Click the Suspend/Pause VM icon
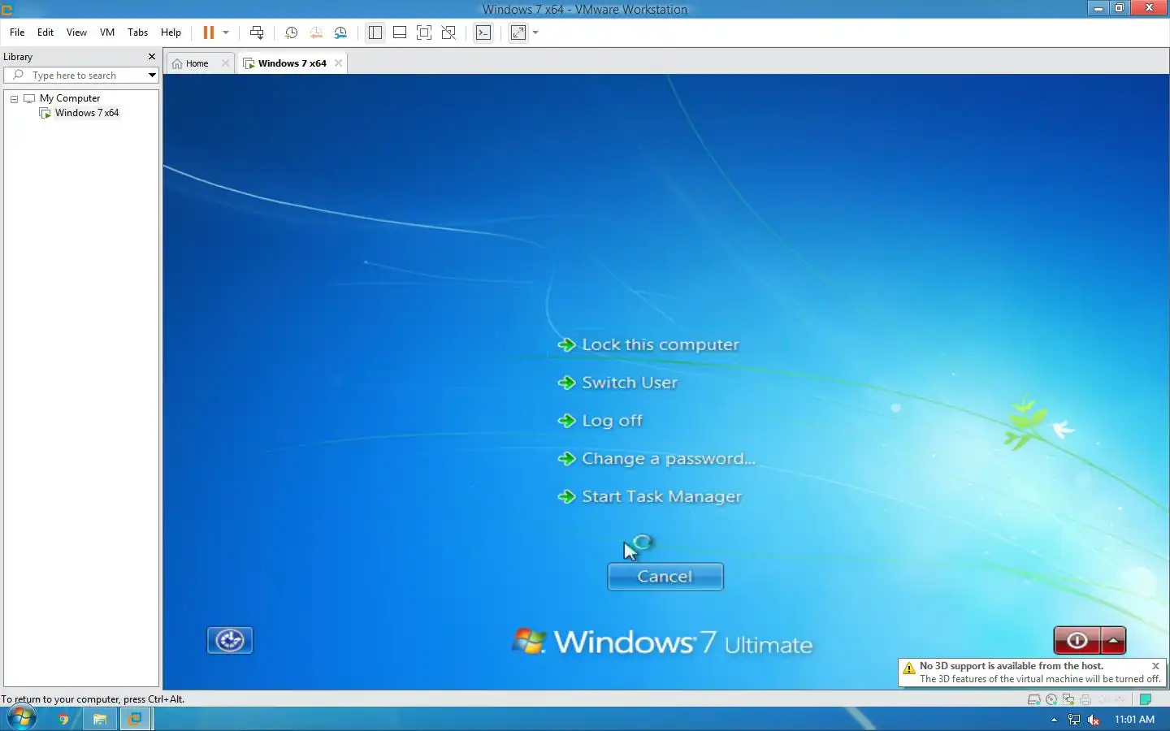The image size is (1170, 731). [x=209, y=32]
